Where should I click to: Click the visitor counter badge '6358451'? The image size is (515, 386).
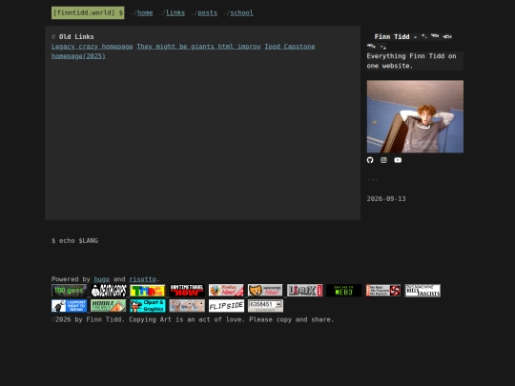pyautogui.click(x=265, y=306)
